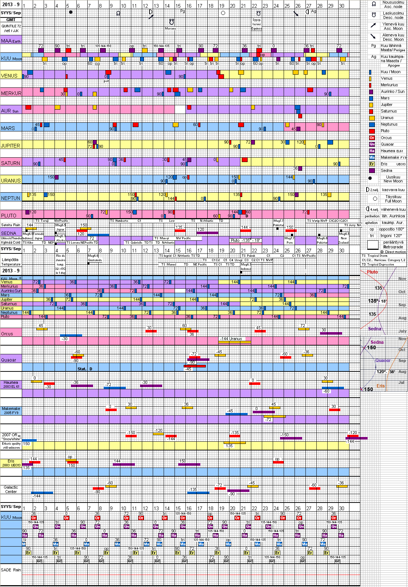The width and height of the screenshot is (408, 587).
Task: Select the JUPITER row label
Action: [x=10, y=146]
